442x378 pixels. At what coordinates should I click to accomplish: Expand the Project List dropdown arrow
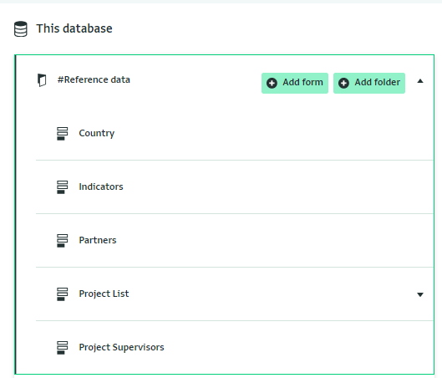(x=420, y=294)
